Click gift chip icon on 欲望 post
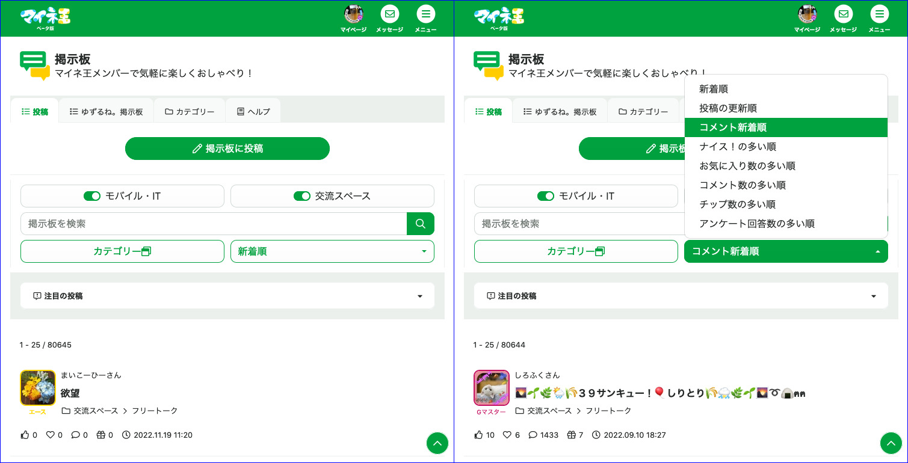Viewport: 908px width, 463px height. (100, 435)
